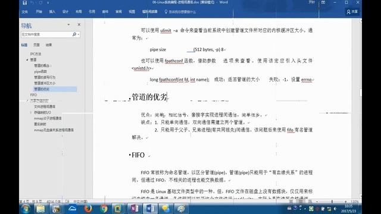Switch to the 邮件 (Mailings) ribbon tab

[x=105, y=12]
